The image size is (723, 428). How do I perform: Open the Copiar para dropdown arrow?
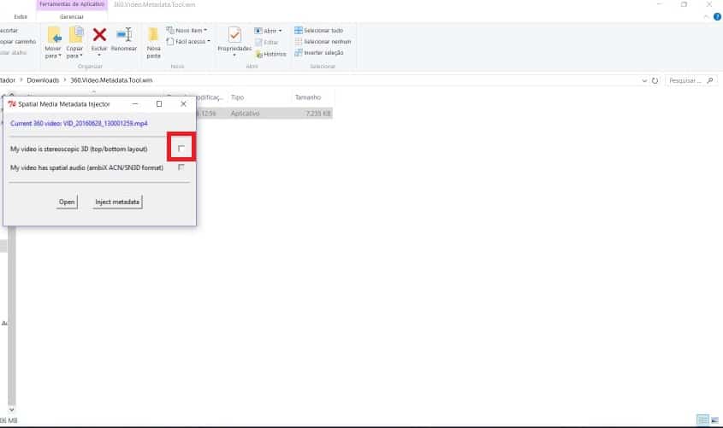(x=81, y=56)
